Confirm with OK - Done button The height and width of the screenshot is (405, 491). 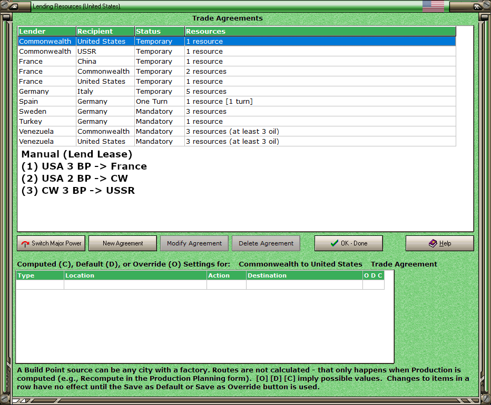[349, 243]
